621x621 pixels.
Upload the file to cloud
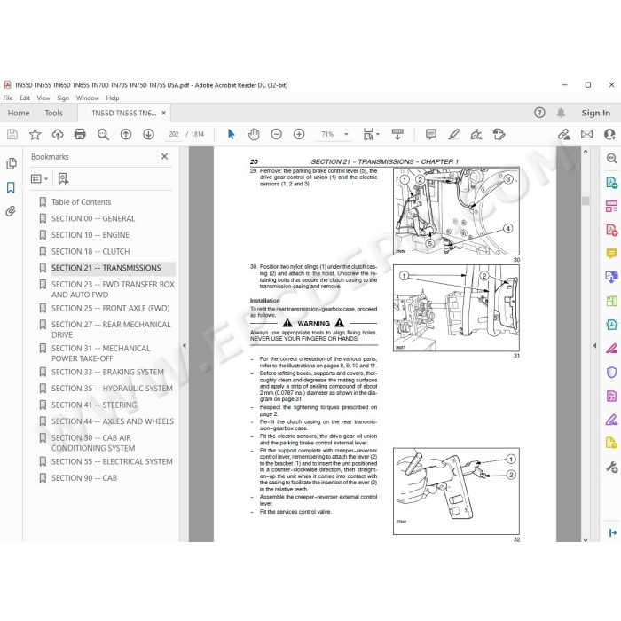click(x=58, y=134)
